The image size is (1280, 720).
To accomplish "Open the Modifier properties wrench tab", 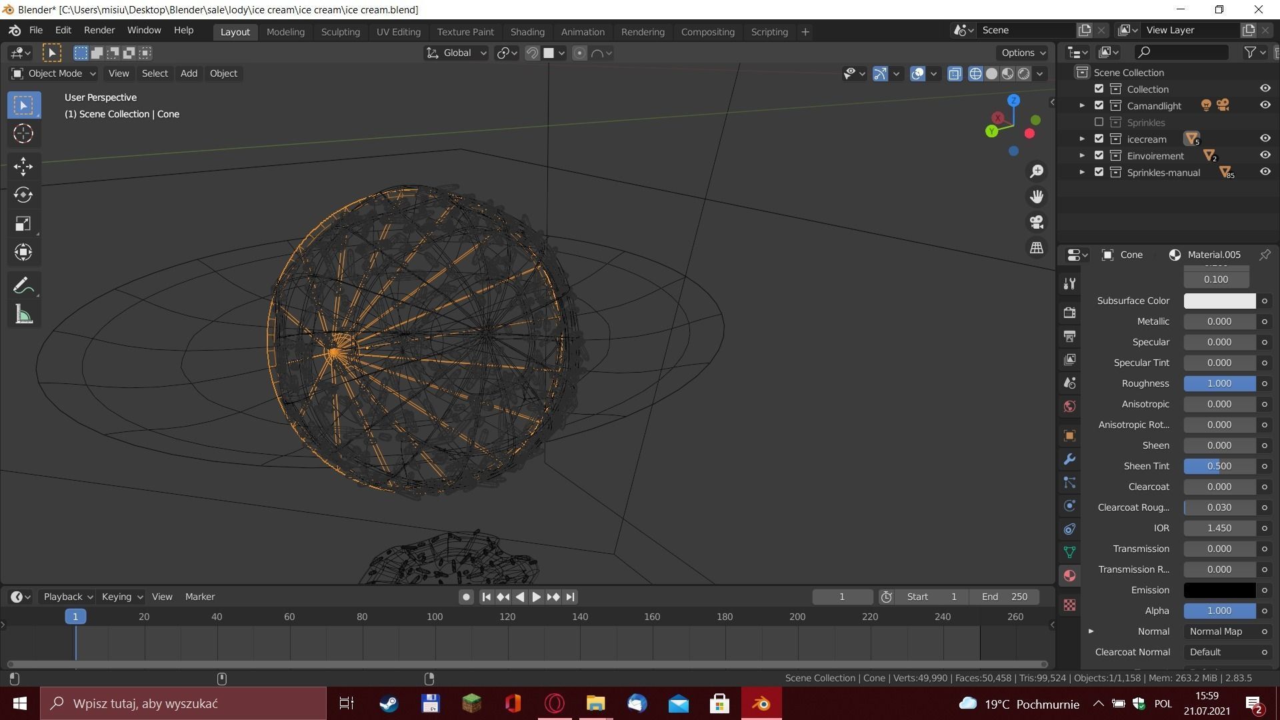I will [1069, 459].
